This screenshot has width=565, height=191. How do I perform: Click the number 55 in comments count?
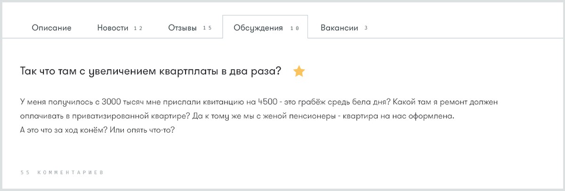[25, 173]
